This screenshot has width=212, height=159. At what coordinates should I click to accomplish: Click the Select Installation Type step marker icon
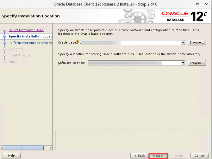5,31
